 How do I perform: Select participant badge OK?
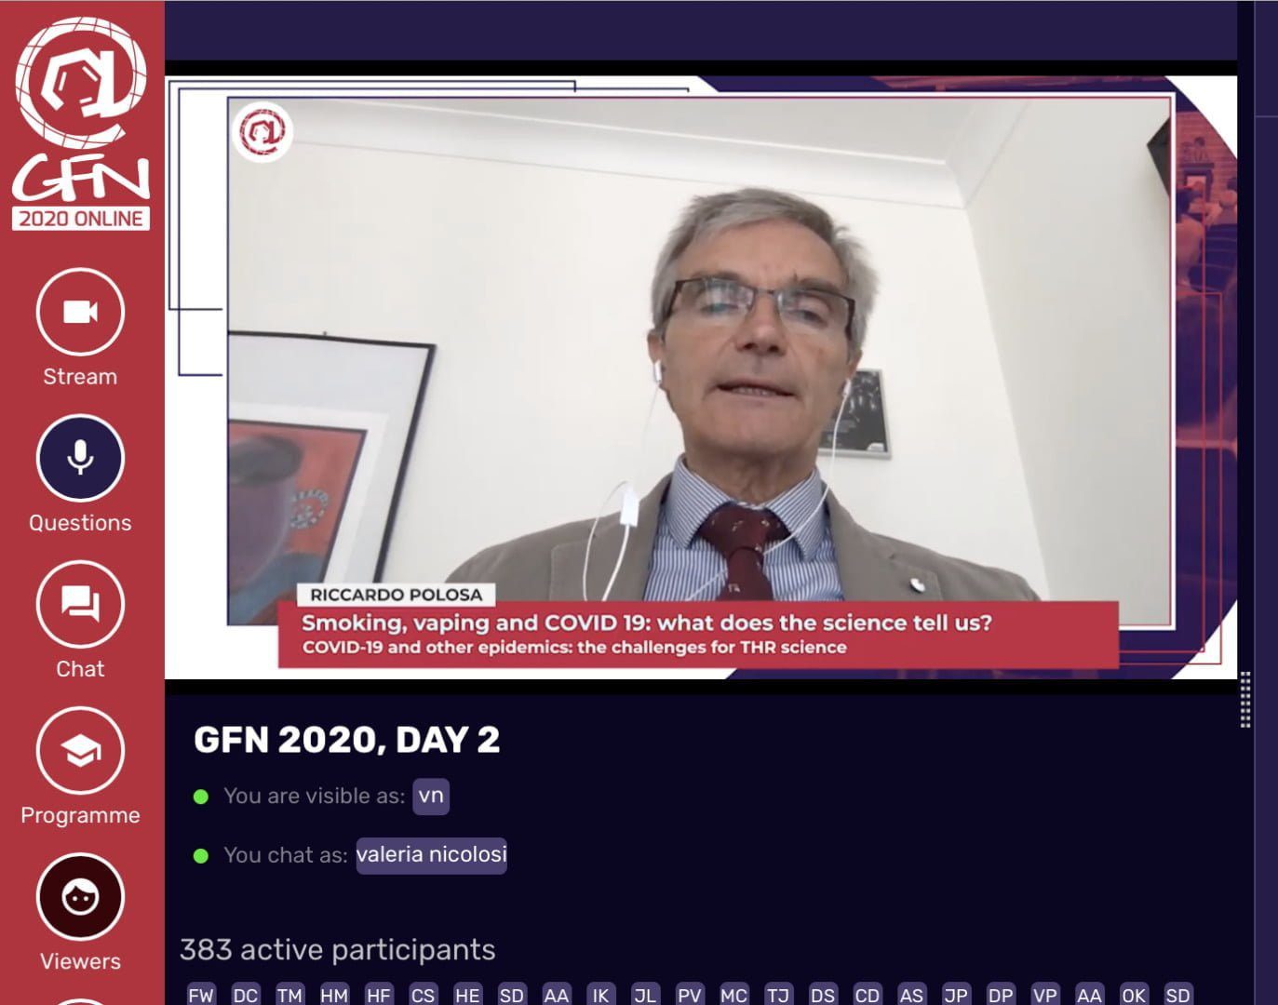[1134, 995]
